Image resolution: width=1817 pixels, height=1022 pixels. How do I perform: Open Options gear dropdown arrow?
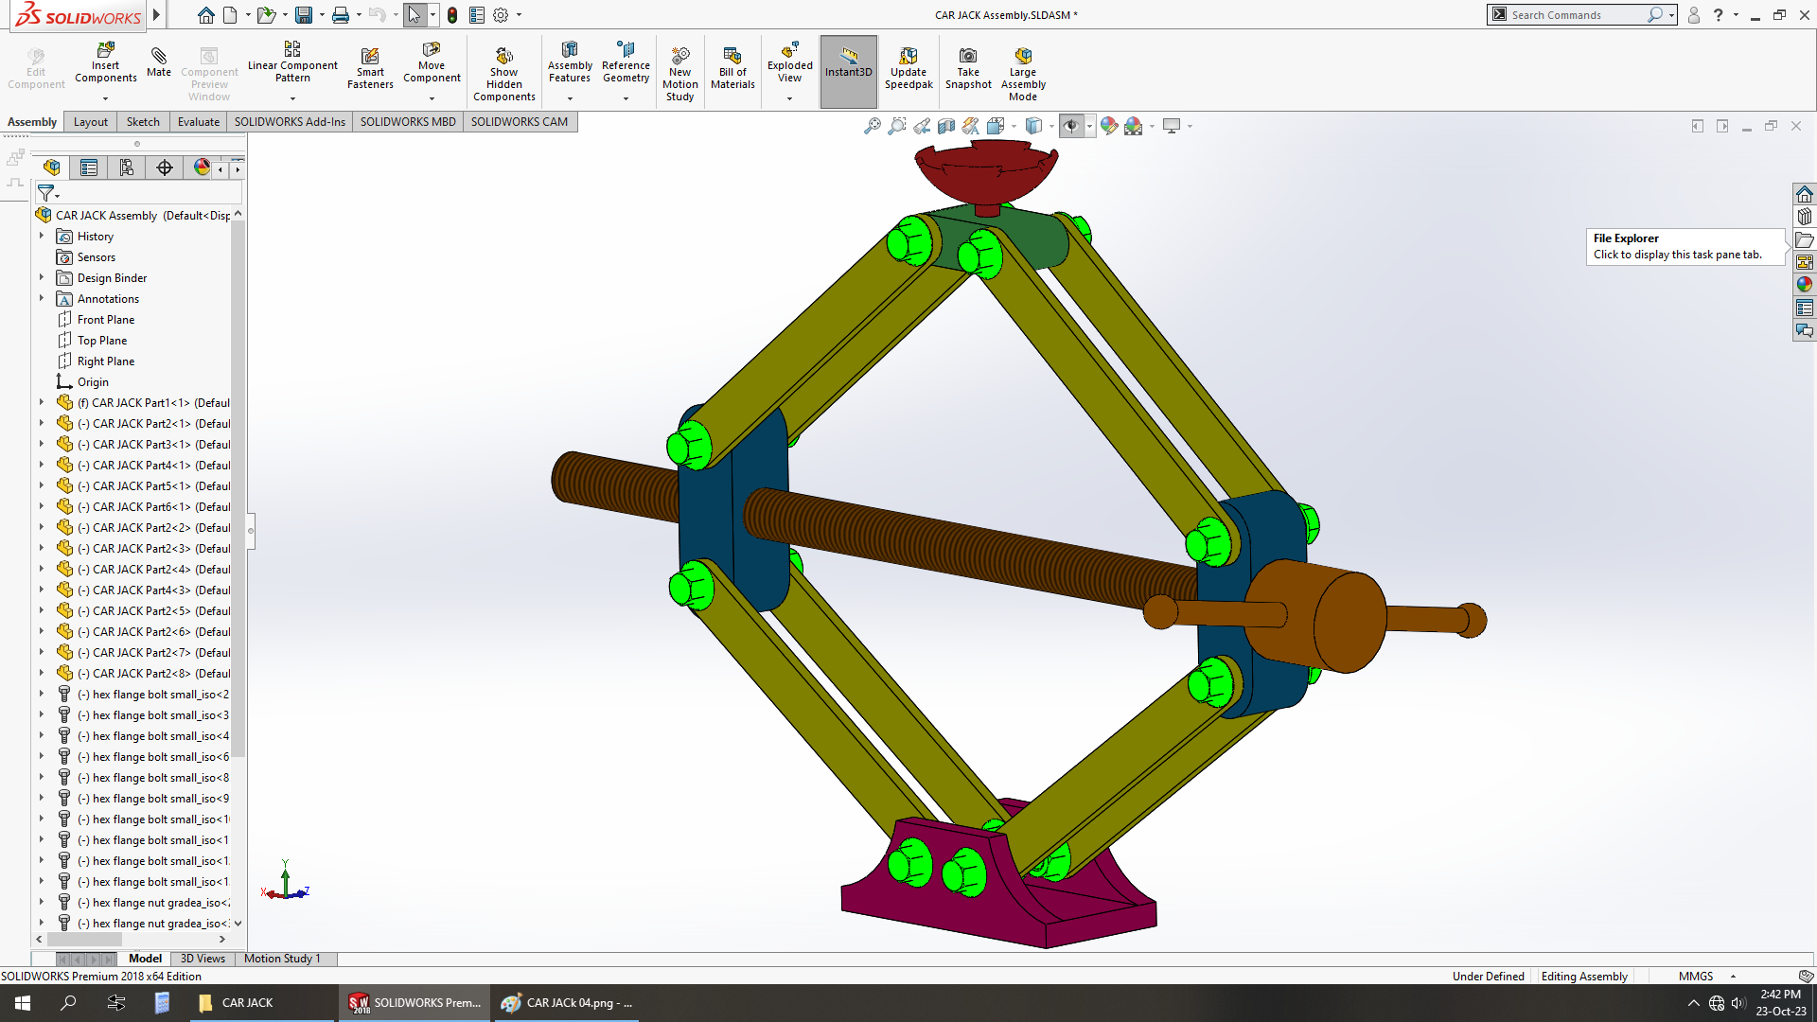pyautogui.click(x=519, y=15)
